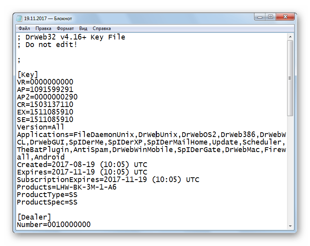310x246 pixels.
Task: Minimize the Notepad window
Action: pyautogui.click(x=261, y=17)
